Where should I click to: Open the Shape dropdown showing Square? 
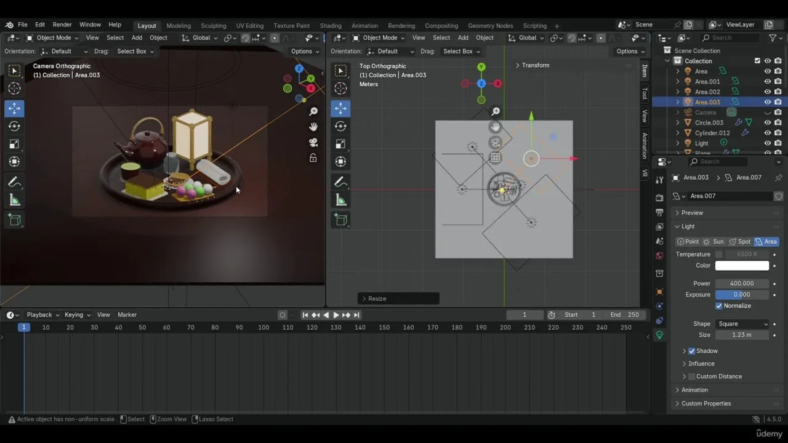click(742, 324)
